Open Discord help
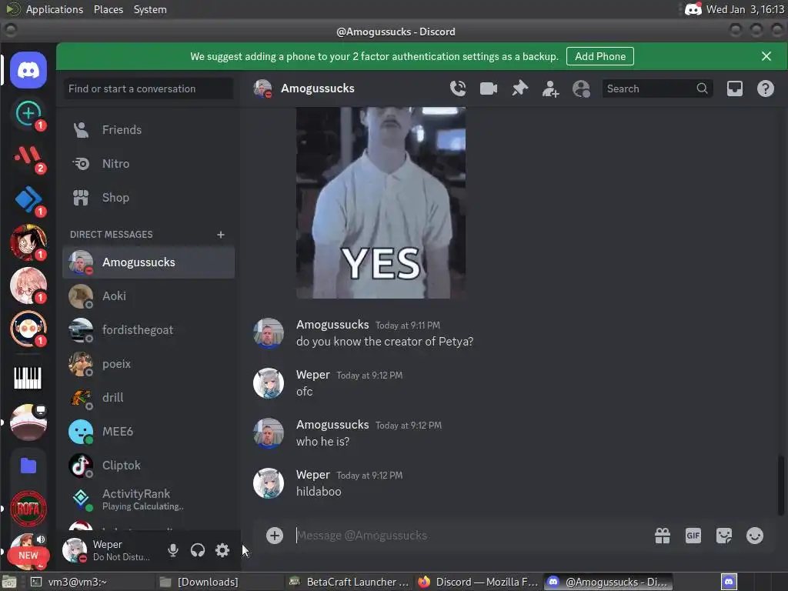788x591 pixels. [x=766, y=88]
